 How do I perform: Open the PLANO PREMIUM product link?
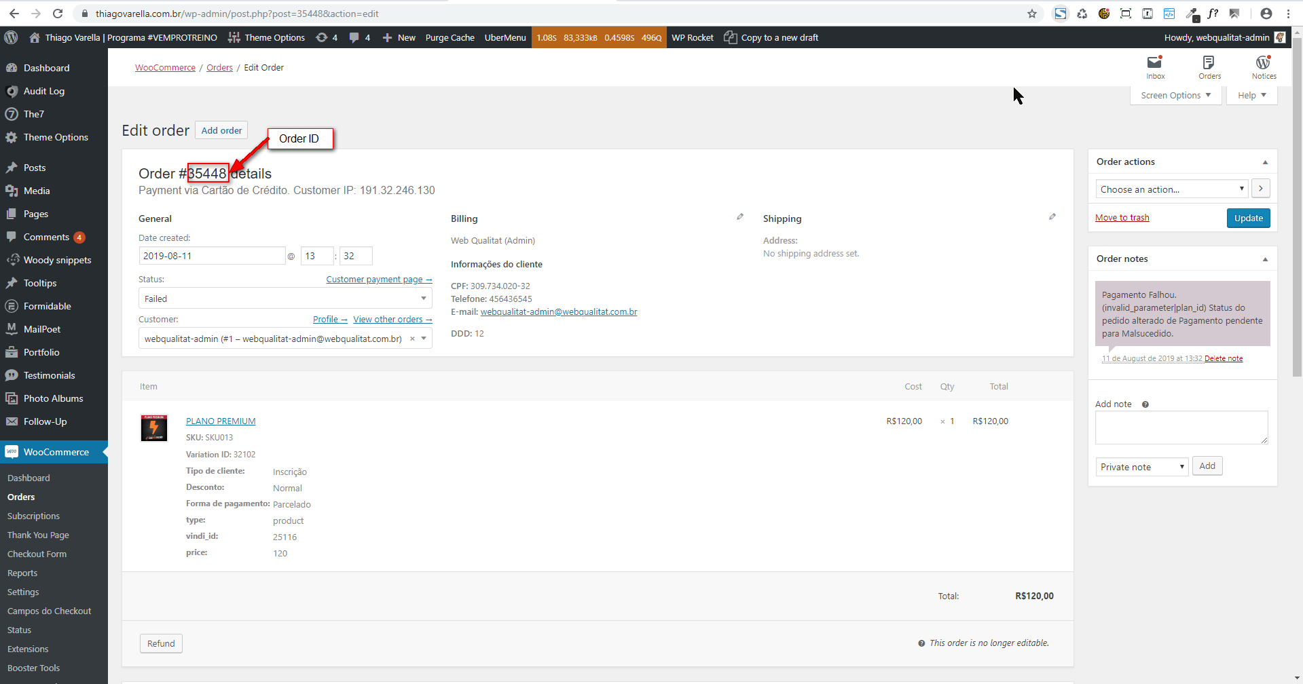221,421
